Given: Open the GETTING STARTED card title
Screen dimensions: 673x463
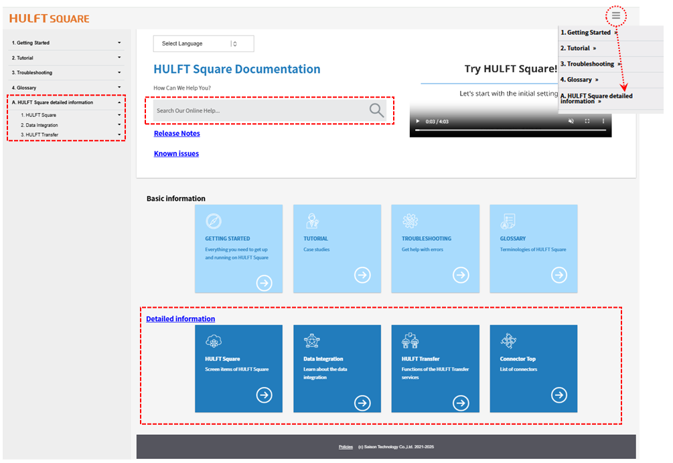Looking at the screenshot, I should pyautogui.click(x=228, y=238).
